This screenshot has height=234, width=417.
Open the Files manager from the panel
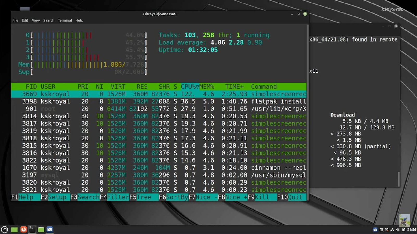(41, 229)
